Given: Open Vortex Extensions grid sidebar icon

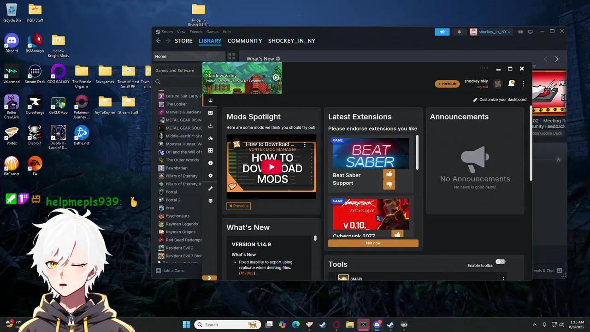Looking at the screenshot, I should tap(211, 150).
